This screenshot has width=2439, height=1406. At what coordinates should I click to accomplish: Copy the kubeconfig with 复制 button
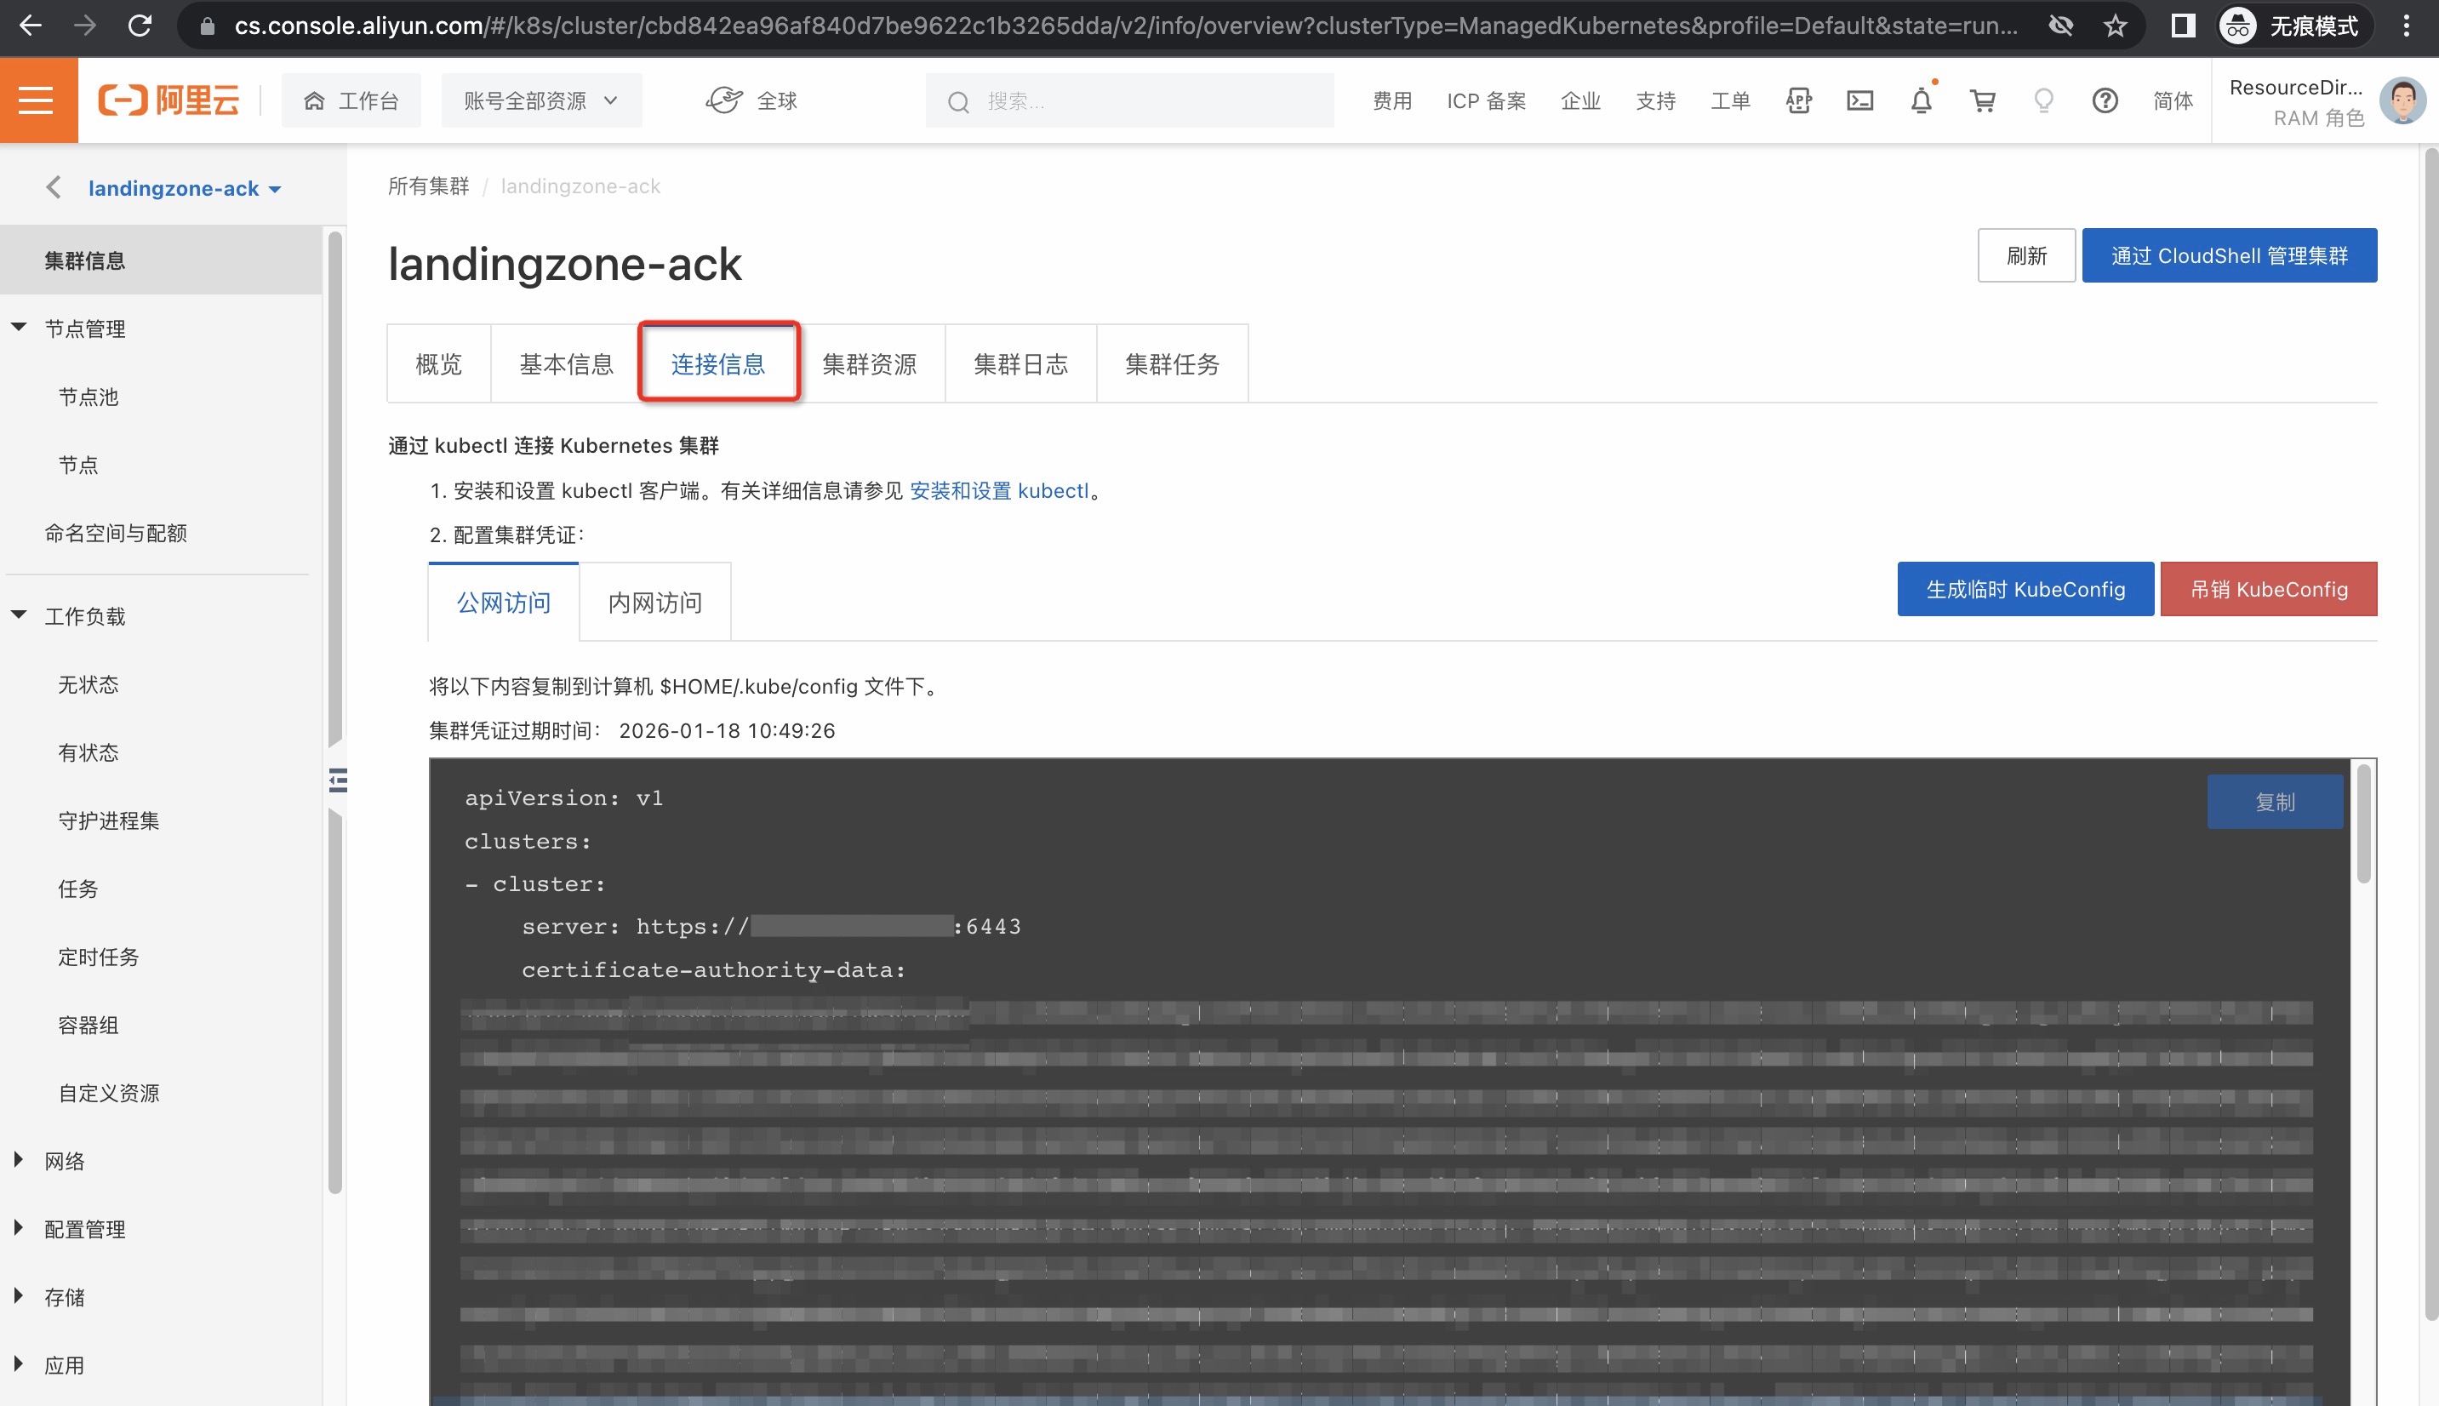pos(2275,802)
